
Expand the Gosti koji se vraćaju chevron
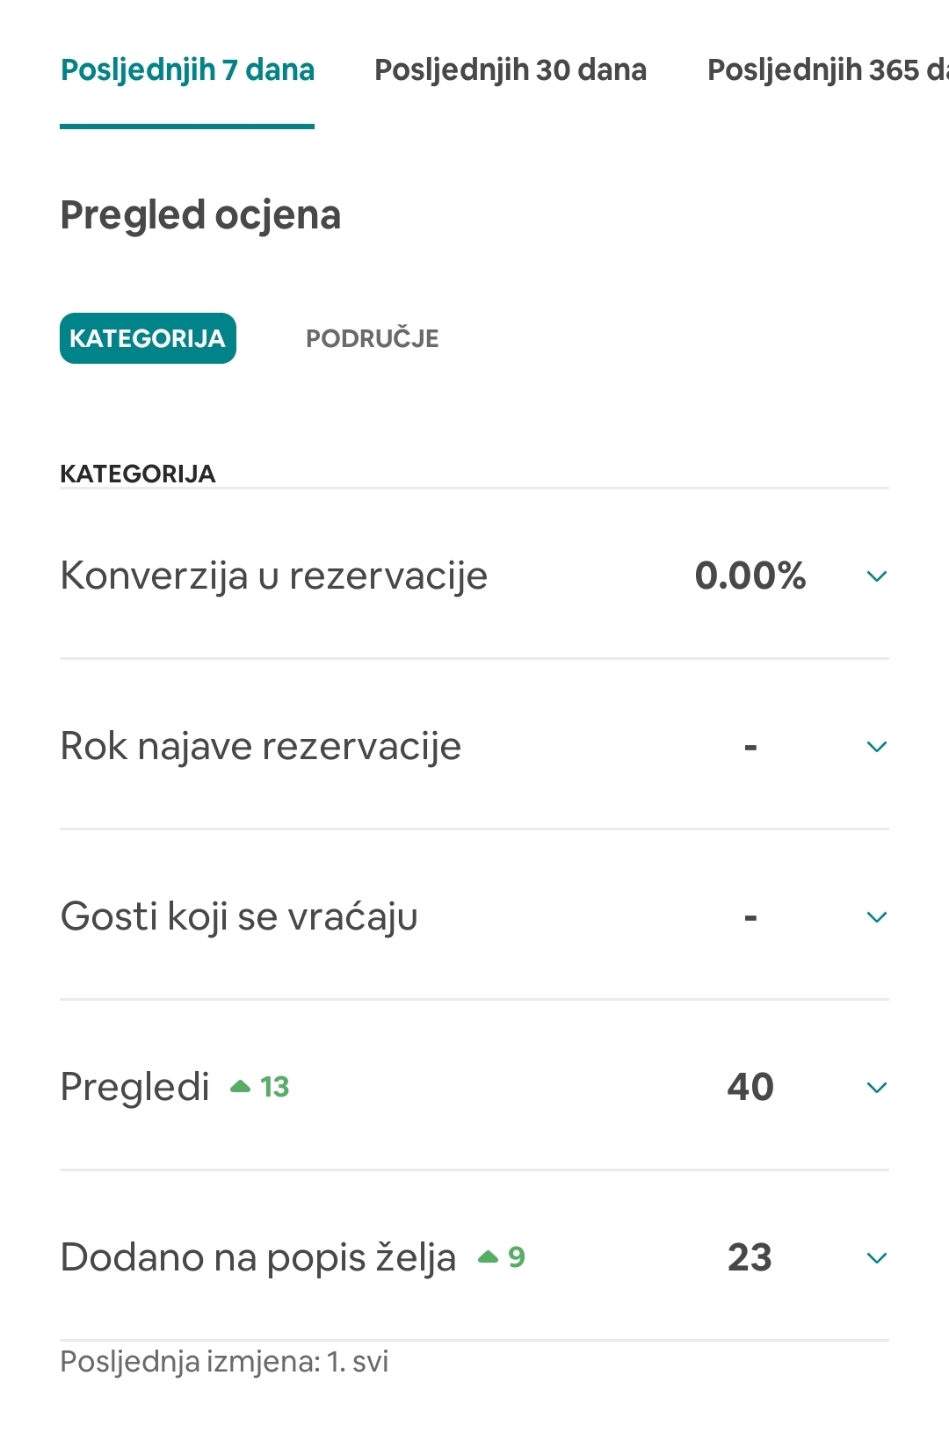coord(877,917)
